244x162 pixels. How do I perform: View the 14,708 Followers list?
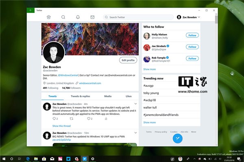pyautogui.click(x=71, y=88)
